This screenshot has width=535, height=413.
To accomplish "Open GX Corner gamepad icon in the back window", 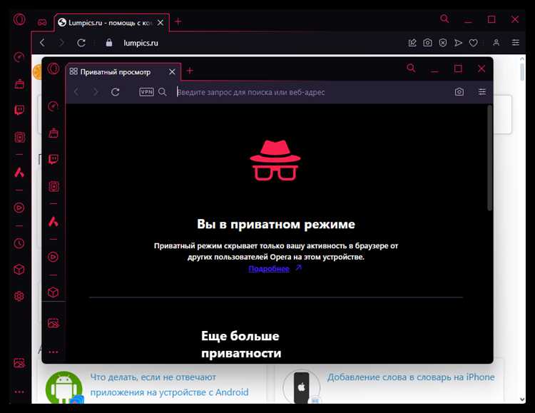I will [x=42, y=23].
